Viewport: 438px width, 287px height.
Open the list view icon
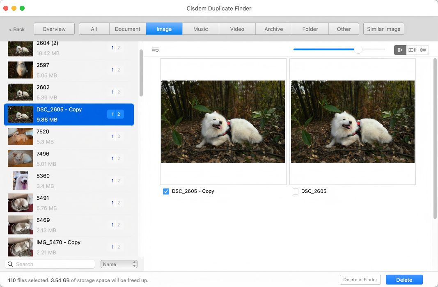coord(423,50)
